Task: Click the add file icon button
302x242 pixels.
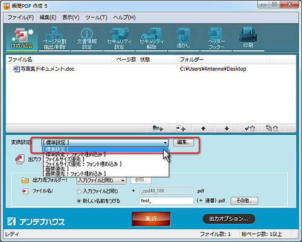Action: point(181,128)
